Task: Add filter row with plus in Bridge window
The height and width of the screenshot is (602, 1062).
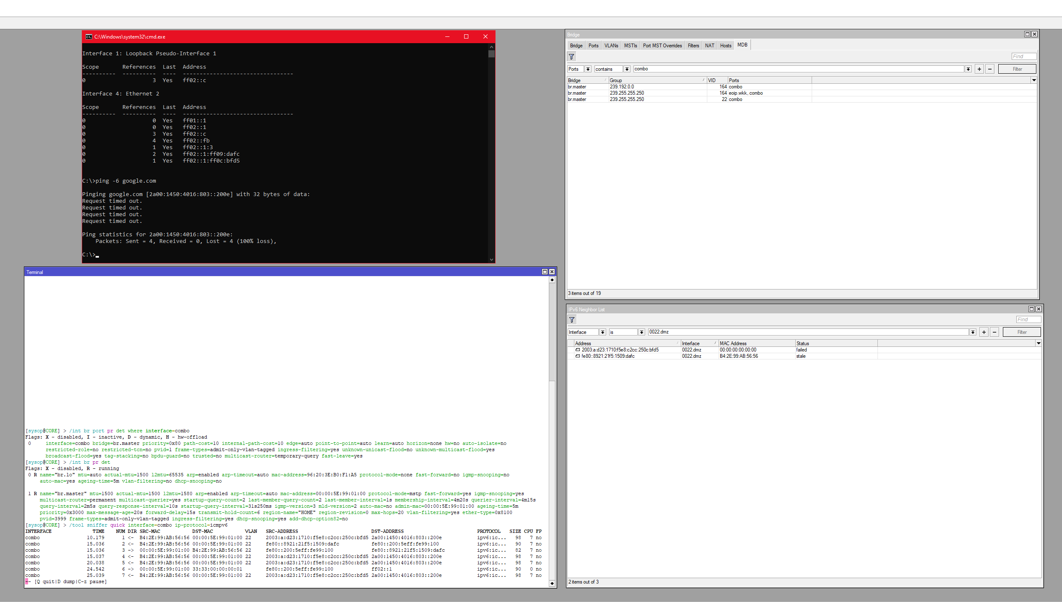Action: (x=979, y=69)
